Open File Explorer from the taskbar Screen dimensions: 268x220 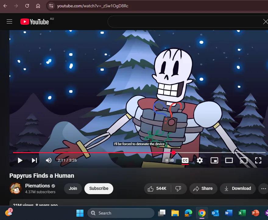click(x=175, y=213)
